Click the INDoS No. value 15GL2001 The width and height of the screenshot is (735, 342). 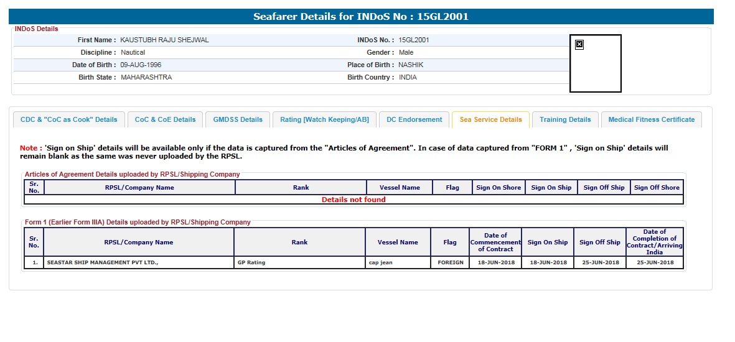(x=414, y=40)
